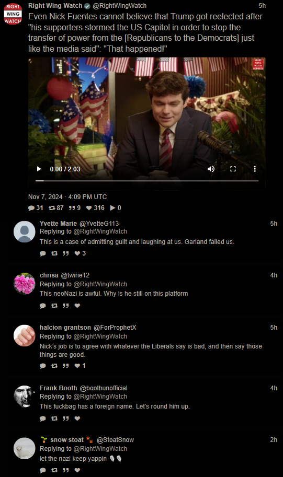Play the embedded video
Screen dimensions: 283x477
39,169
